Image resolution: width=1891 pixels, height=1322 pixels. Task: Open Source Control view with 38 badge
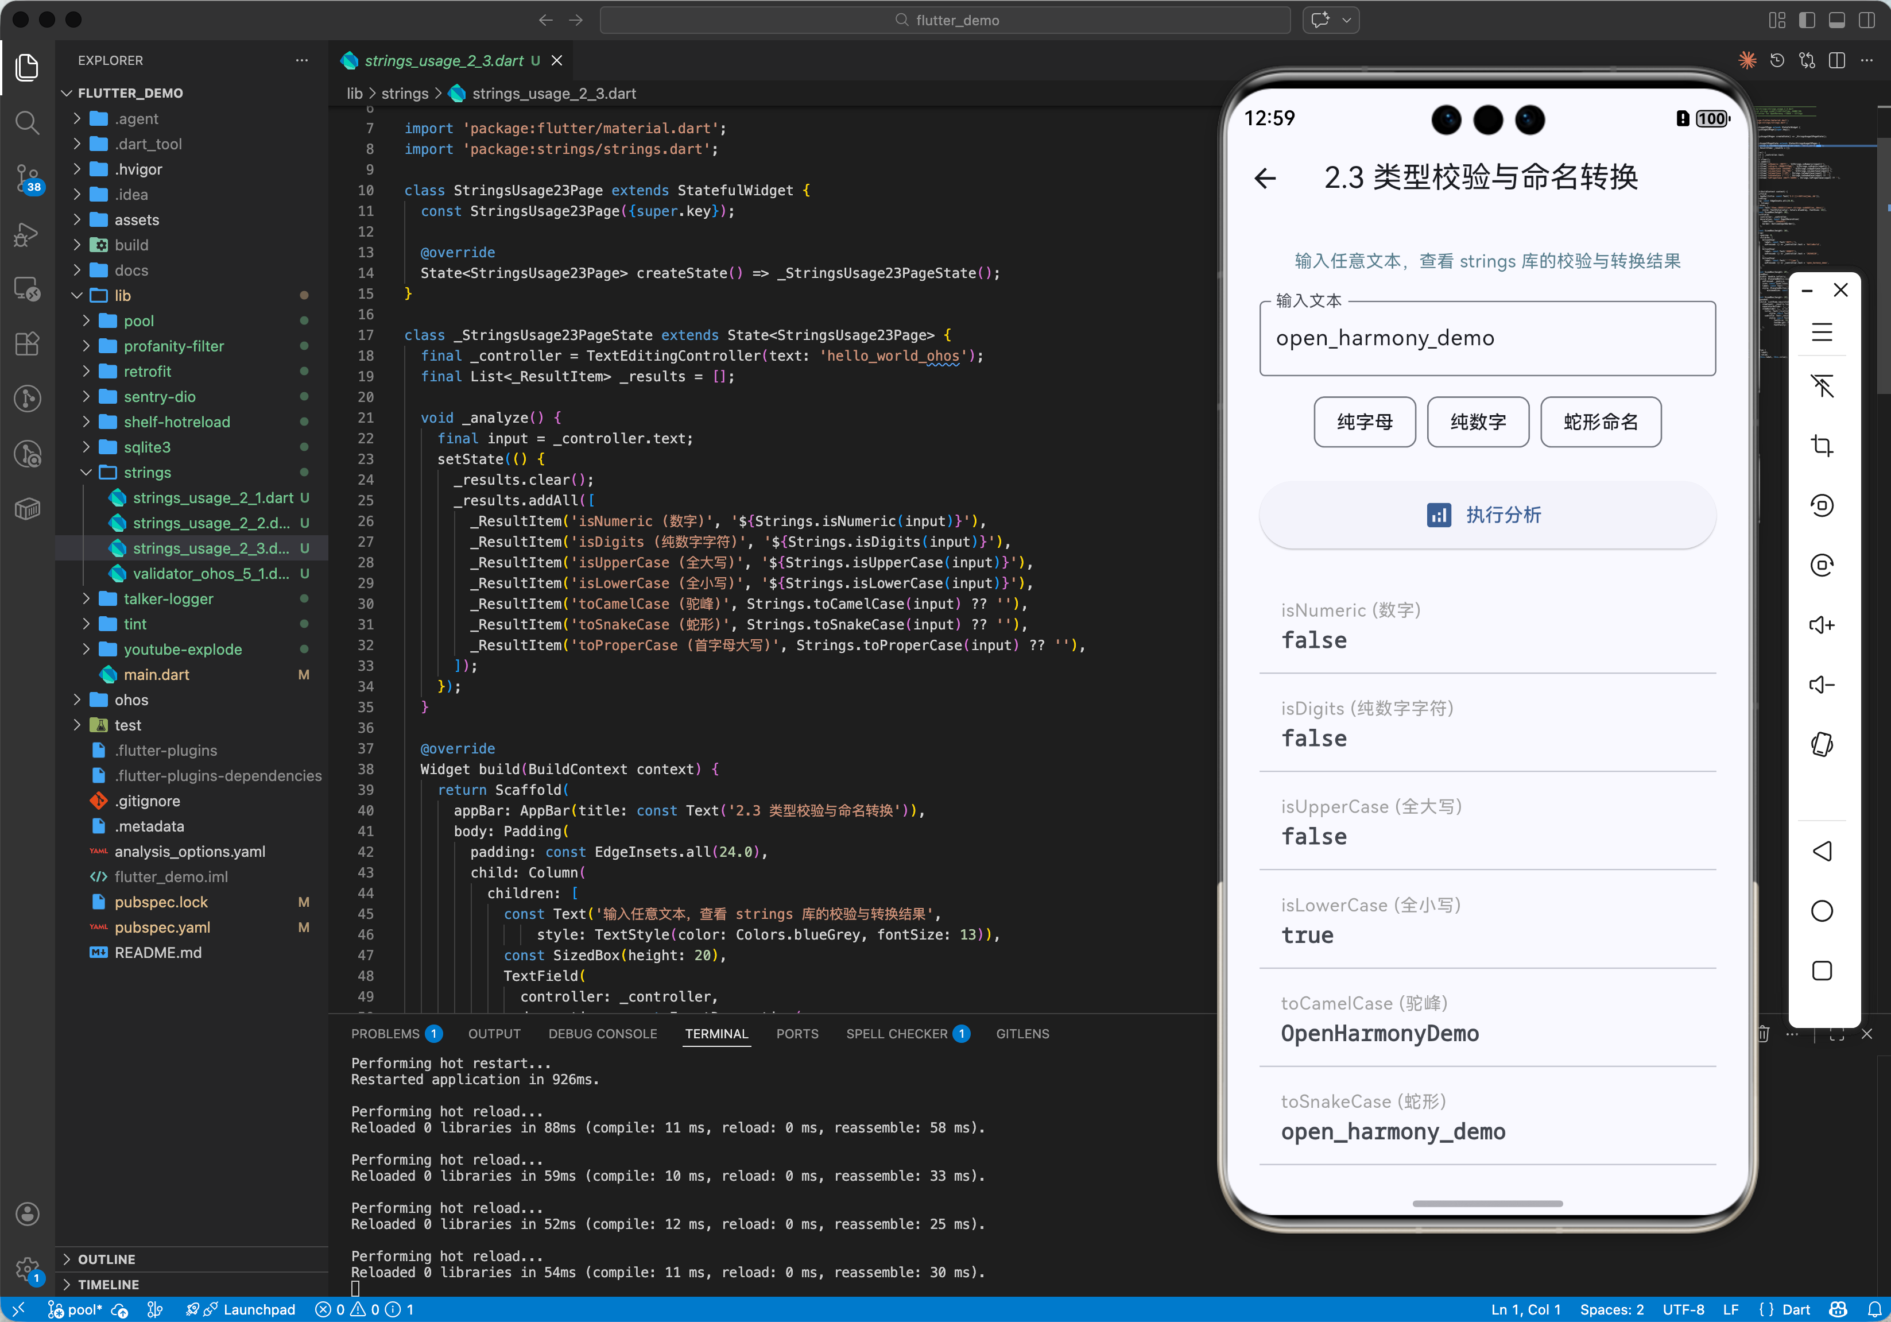27,177
